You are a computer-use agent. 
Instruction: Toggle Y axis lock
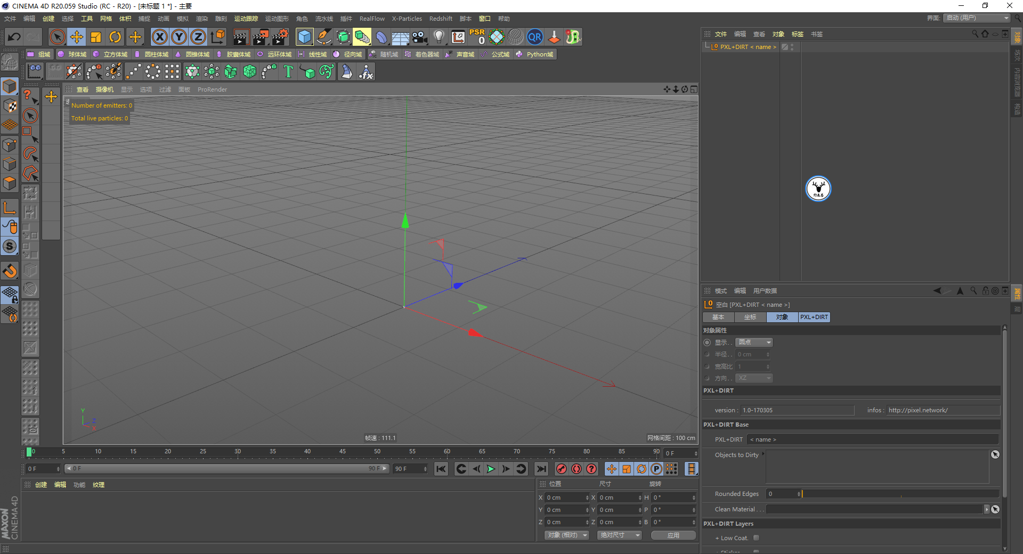pos(179,37)
